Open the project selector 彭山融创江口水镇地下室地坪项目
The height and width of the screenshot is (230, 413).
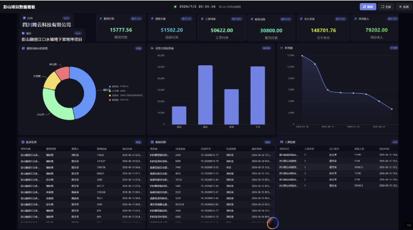tap(52, 39)
